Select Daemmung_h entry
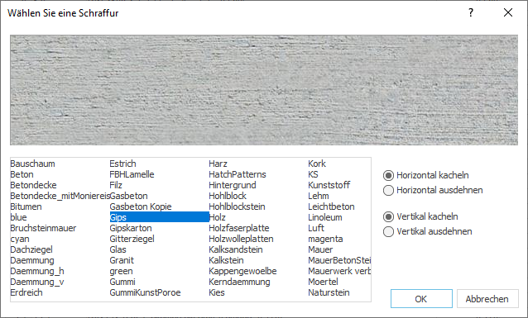This screenshot has height=318, width=528. pyautogui.click(x=37, y=271)
